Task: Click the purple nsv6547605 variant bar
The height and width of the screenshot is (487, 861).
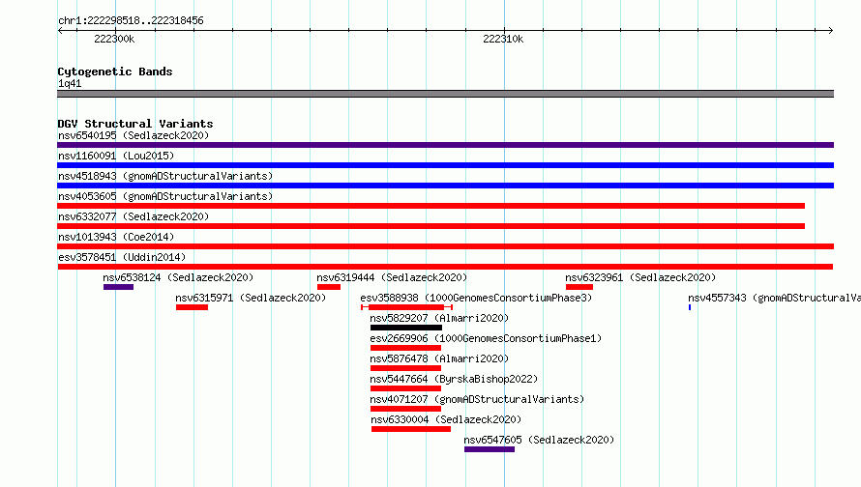Action: [490, 449]
